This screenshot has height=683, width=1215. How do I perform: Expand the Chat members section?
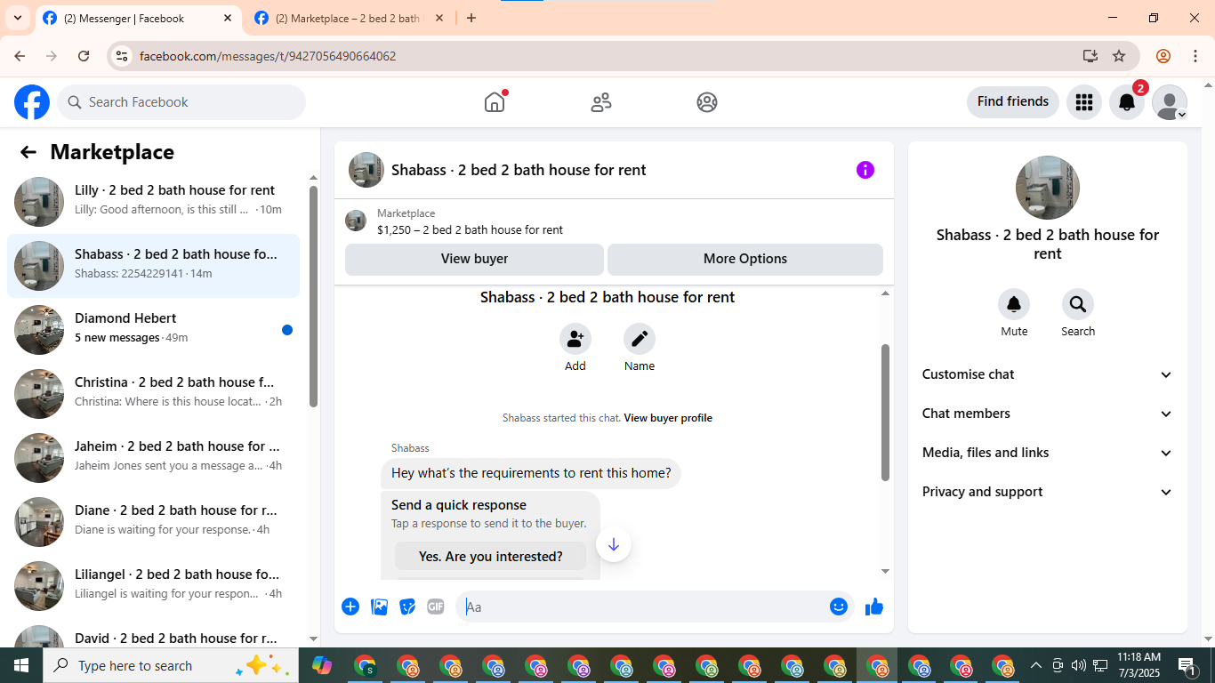tap(1048, 414)
